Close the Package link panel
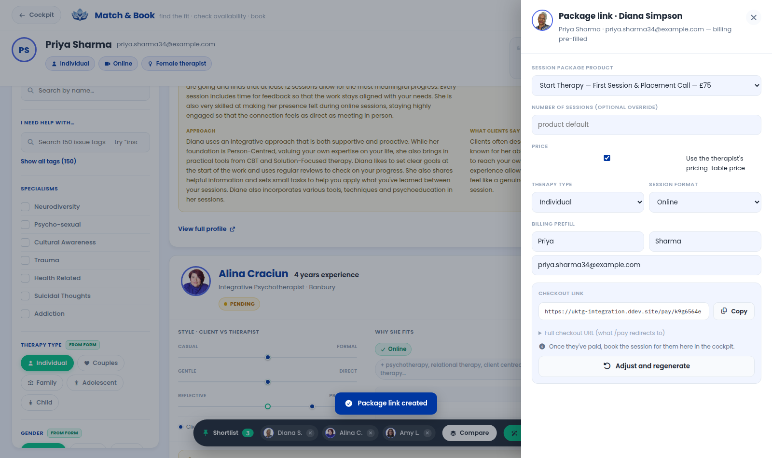Image resolution: width=772 pixels, height=458 pixels. coord(754,18)
